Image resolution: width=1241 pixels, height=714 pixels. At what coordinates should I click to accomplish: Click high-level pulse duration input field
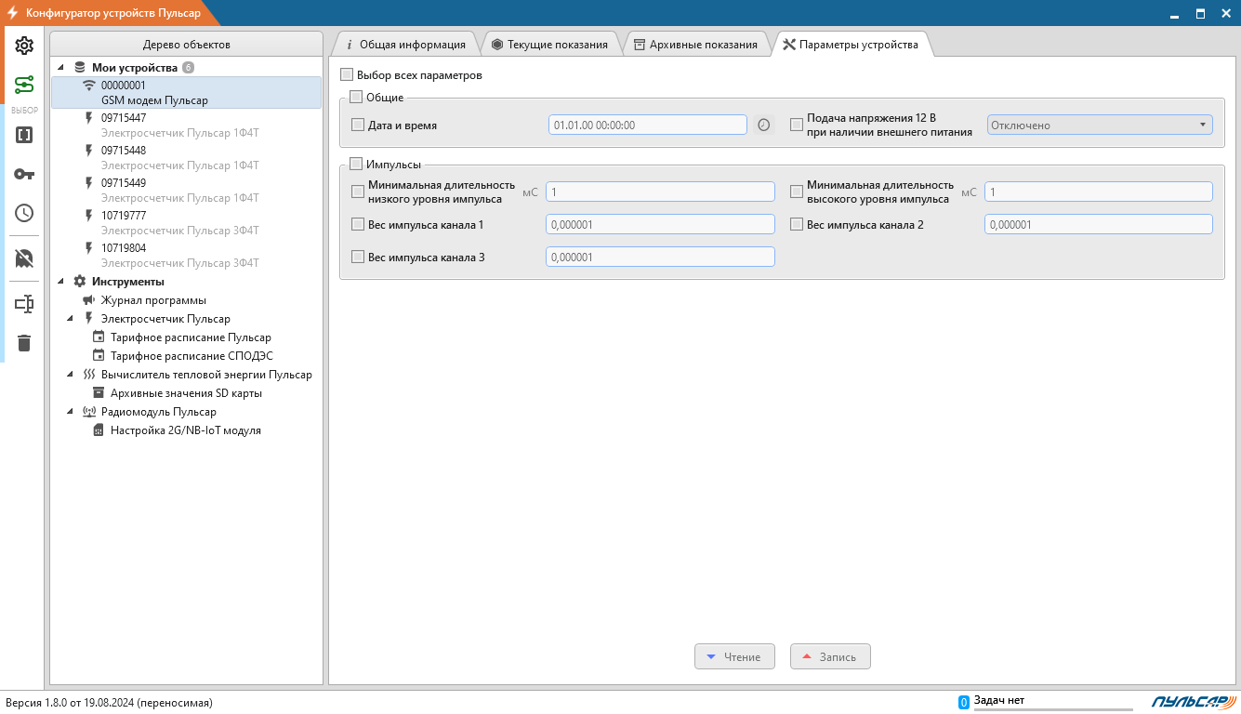tap(1099, 192)
